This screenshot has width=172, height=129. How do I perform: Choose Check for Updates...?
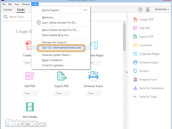(61, 65)
